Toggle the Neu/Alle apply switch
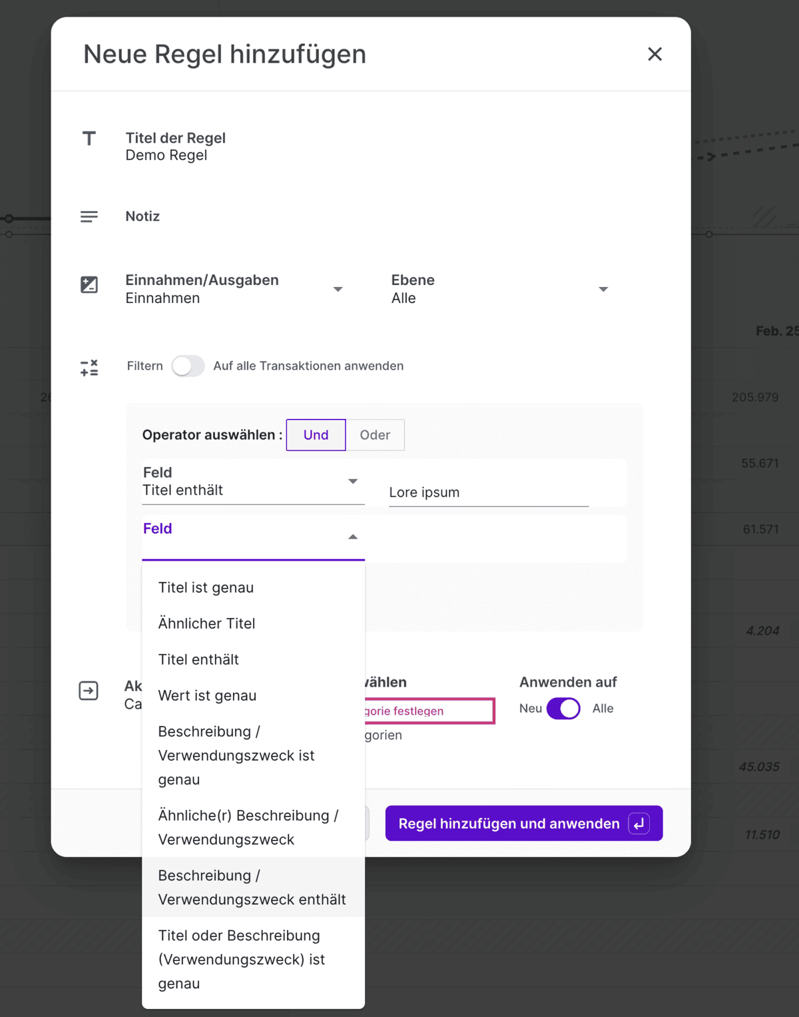 563,709
